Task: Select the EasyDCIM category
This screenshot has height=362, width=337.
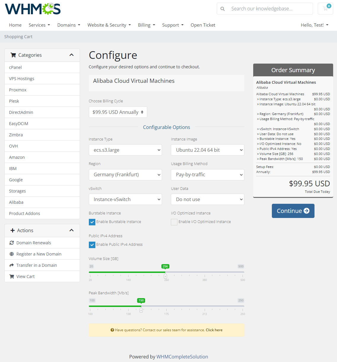Action: pyautogui.click(x=42, y=124)
